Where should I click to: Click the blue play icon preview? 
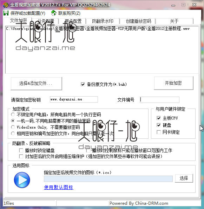(x=22, y=180)
